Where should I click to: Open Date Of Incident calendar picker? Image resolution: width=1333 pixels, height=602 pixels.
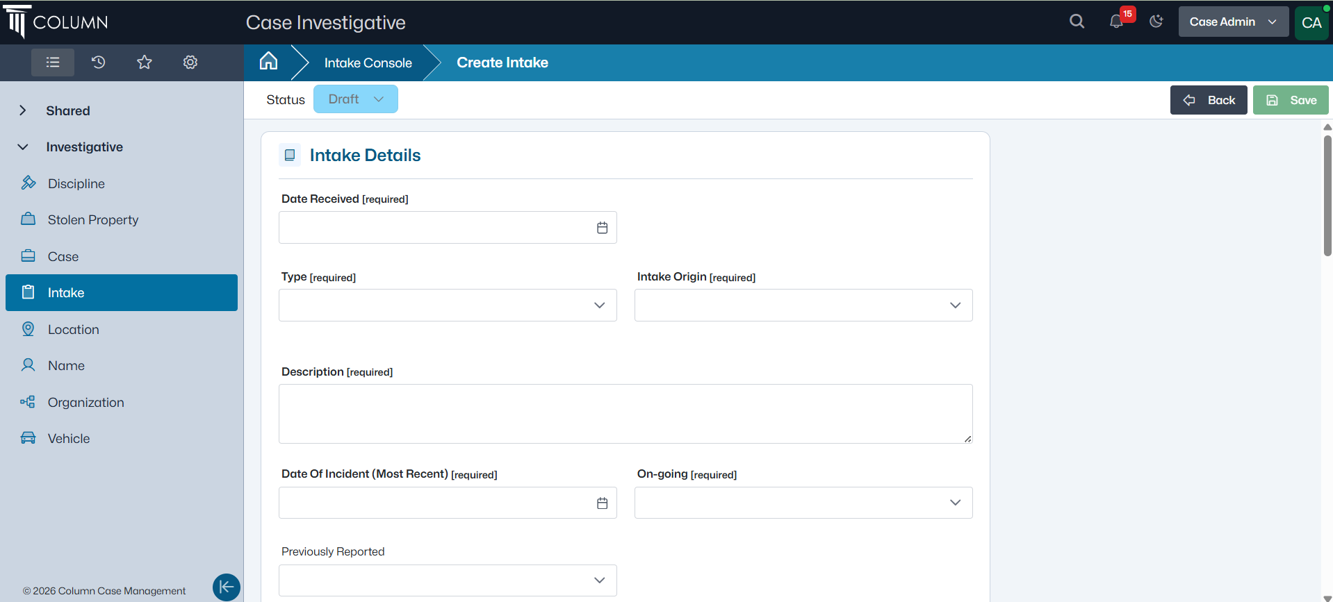click(x=602, y=503)
